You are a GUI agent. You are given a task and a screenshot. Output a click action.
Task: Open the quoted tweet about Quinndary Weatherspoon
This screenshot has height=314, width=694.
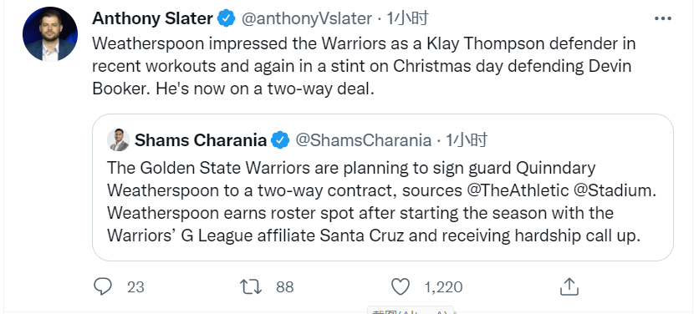tap(383, 188)
